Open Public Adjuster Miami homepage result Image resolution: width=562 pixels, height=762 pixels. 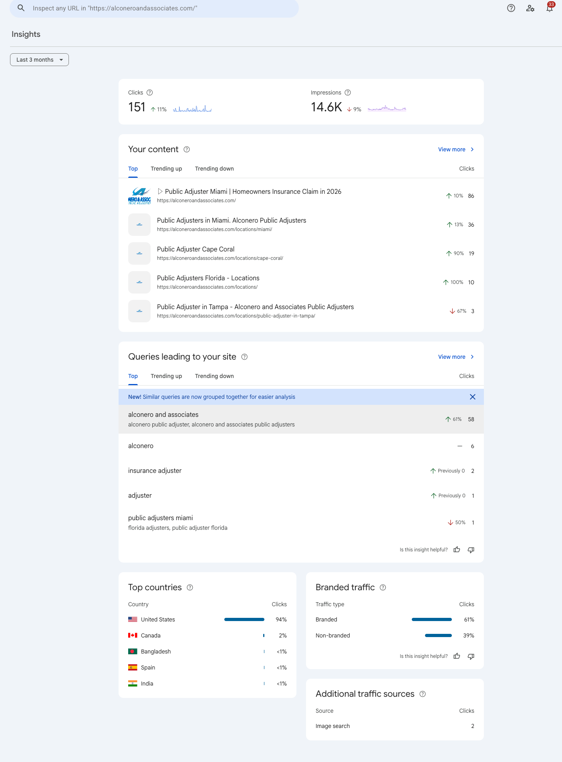301,196
